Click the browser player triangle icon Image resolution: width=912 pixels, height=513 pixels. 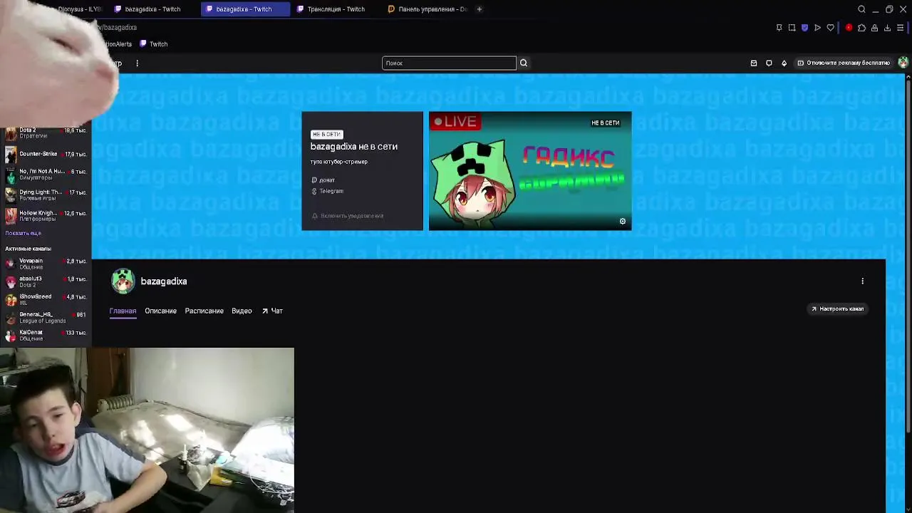coord(817,28)
